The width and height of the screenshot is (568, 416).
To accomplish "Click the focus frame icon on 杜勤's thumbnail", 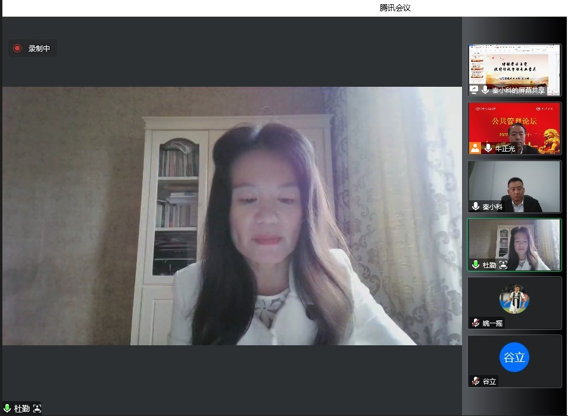I will click(x=503, y=265).
